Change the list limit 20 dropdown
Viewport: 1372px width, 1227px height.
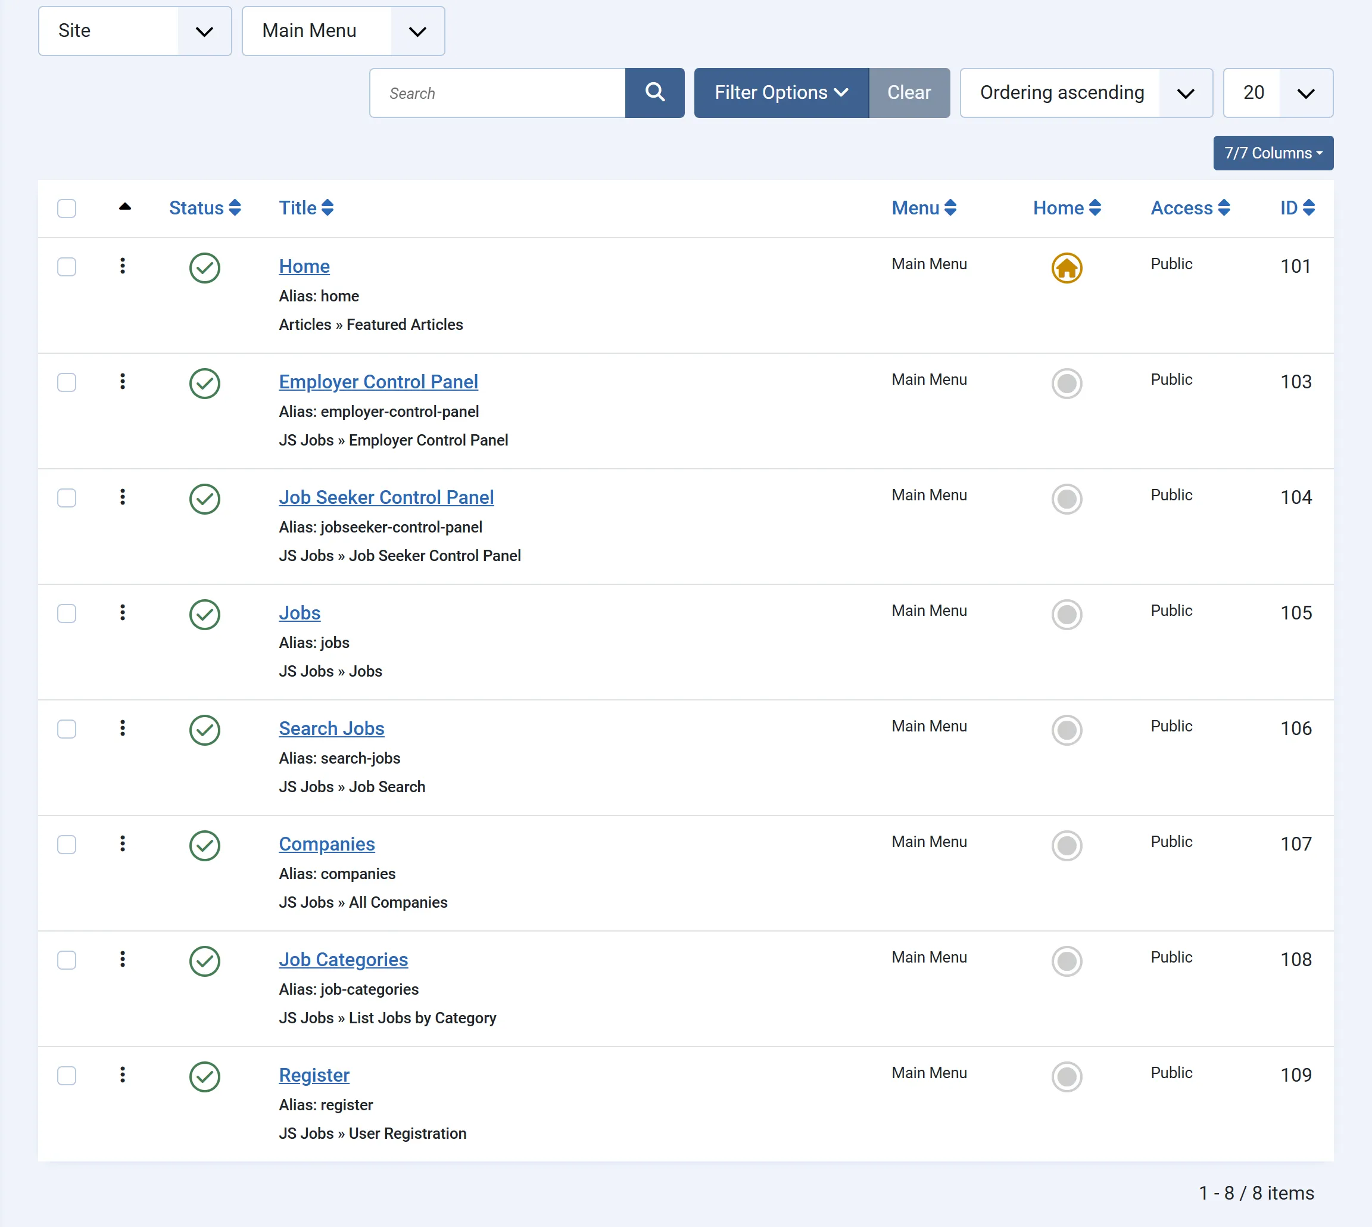(1278, 92)
